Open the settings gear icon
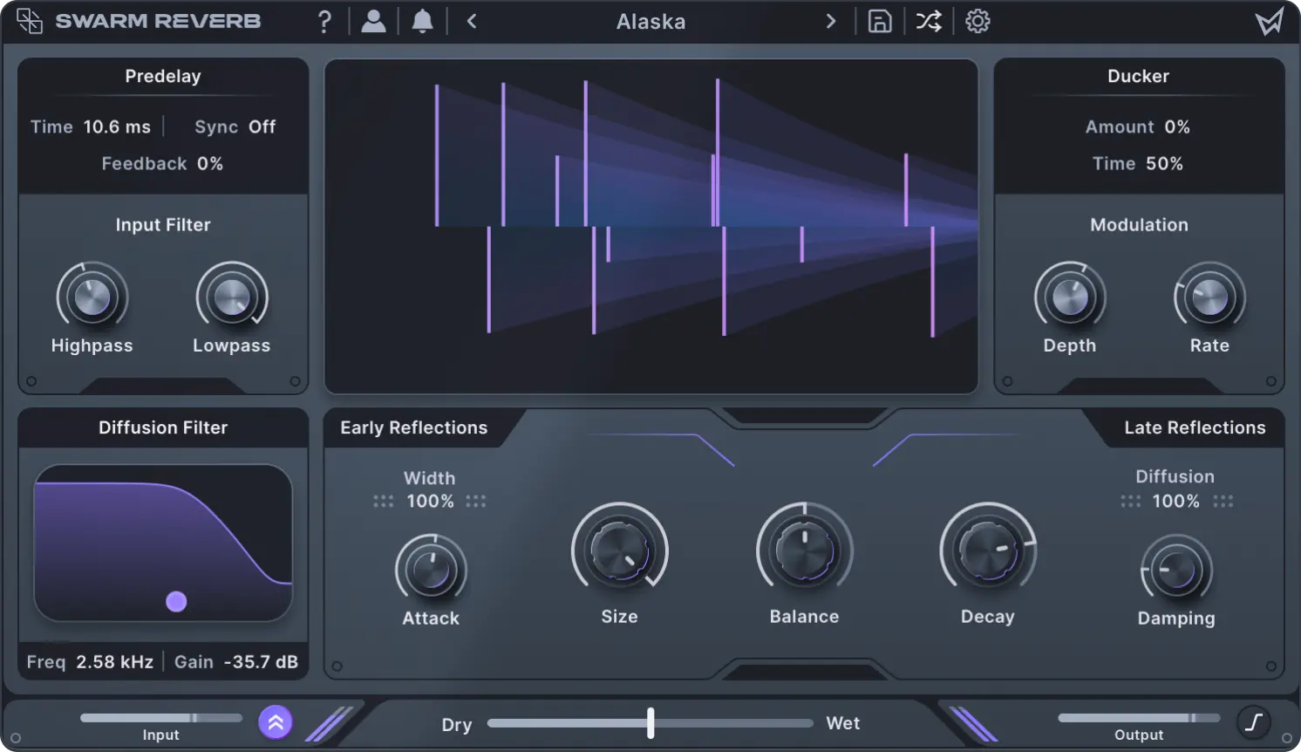 click(x=977, y=21)
